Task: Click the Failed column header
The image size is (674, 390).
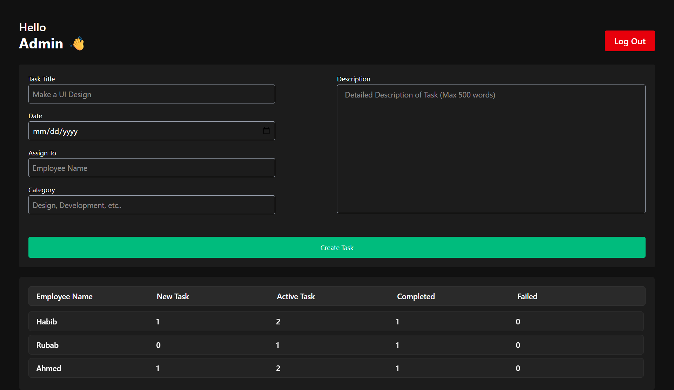Action: click(x=527, y=296)
